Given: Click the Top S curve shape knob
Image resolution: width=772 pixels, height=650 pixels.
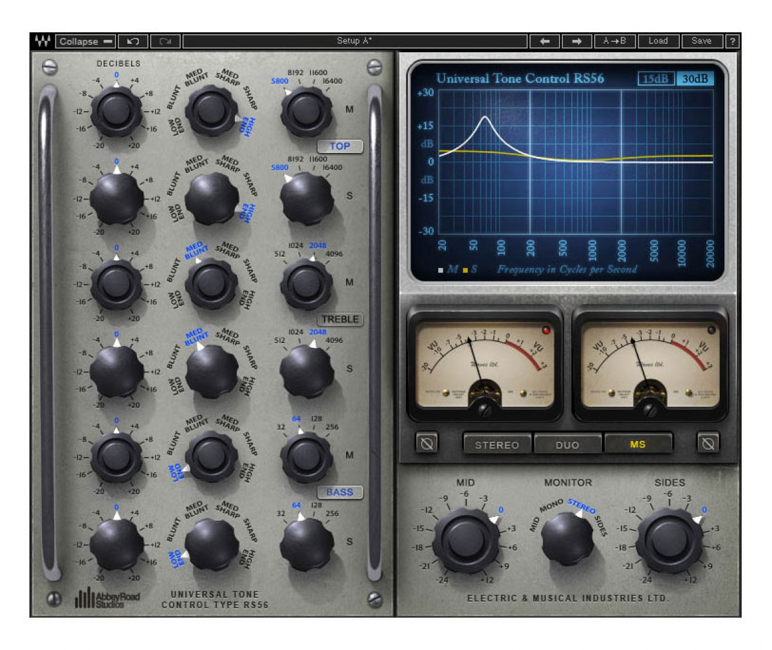Looking at the screenshot, I should (212, 197).
